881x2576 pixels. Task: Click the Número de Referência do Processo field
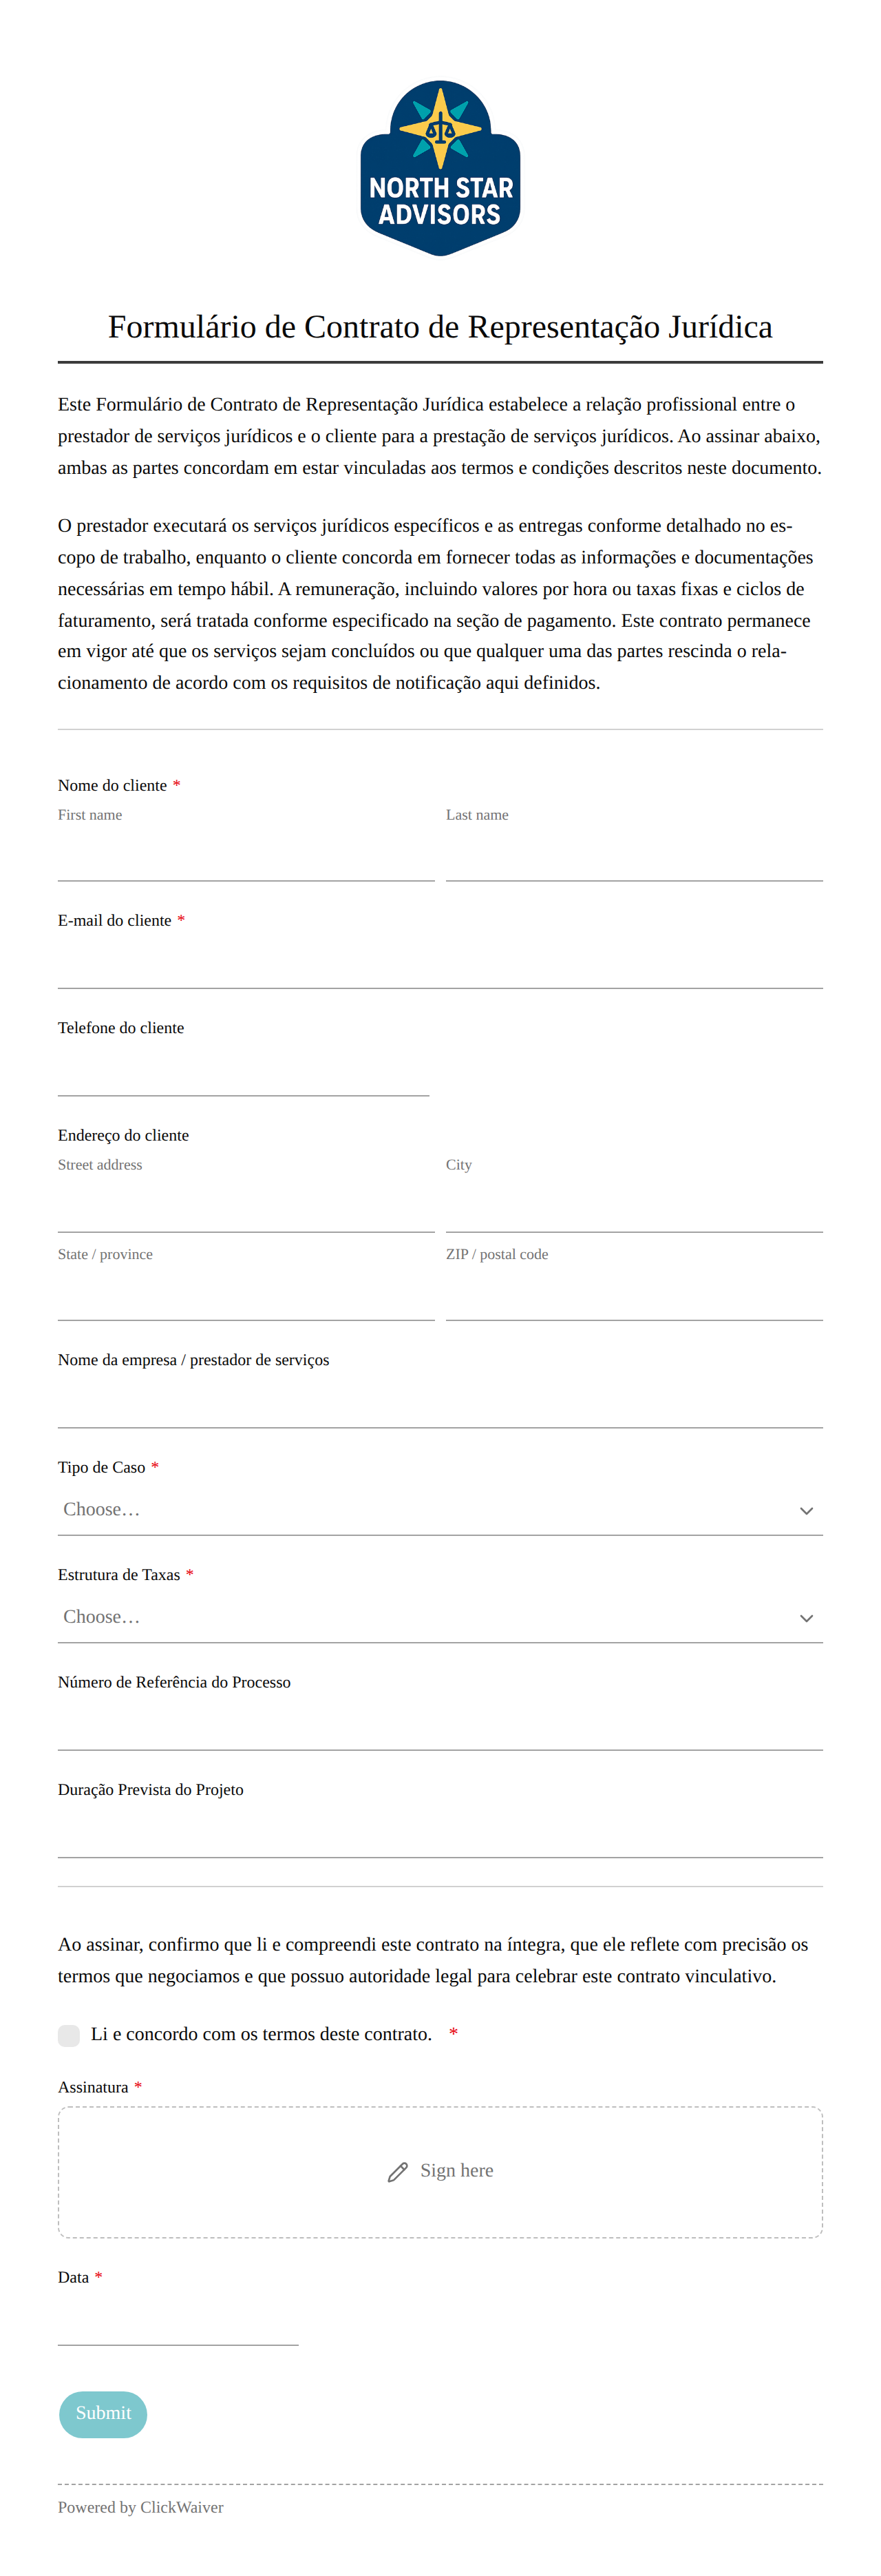coord(440,1726)
